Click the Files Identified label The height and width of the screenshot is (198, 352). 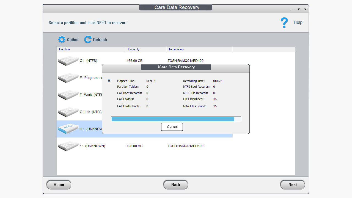point(193,99)
